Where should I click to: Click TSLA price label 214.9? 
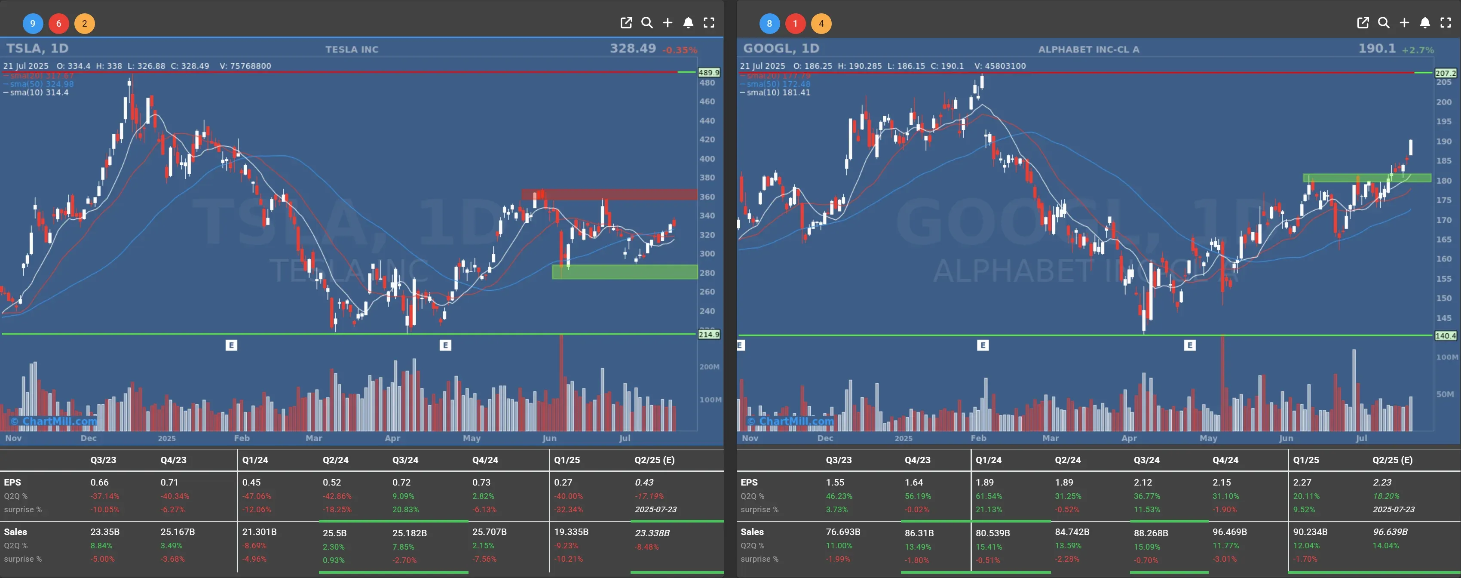[709, 335]
